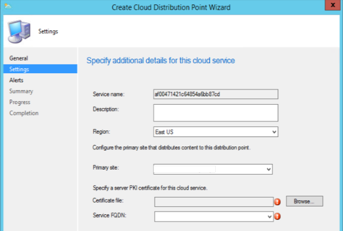Screen dimensions: 343x231
Task: Switch to the Alerts wizard step
Action: tap(16, 80)
